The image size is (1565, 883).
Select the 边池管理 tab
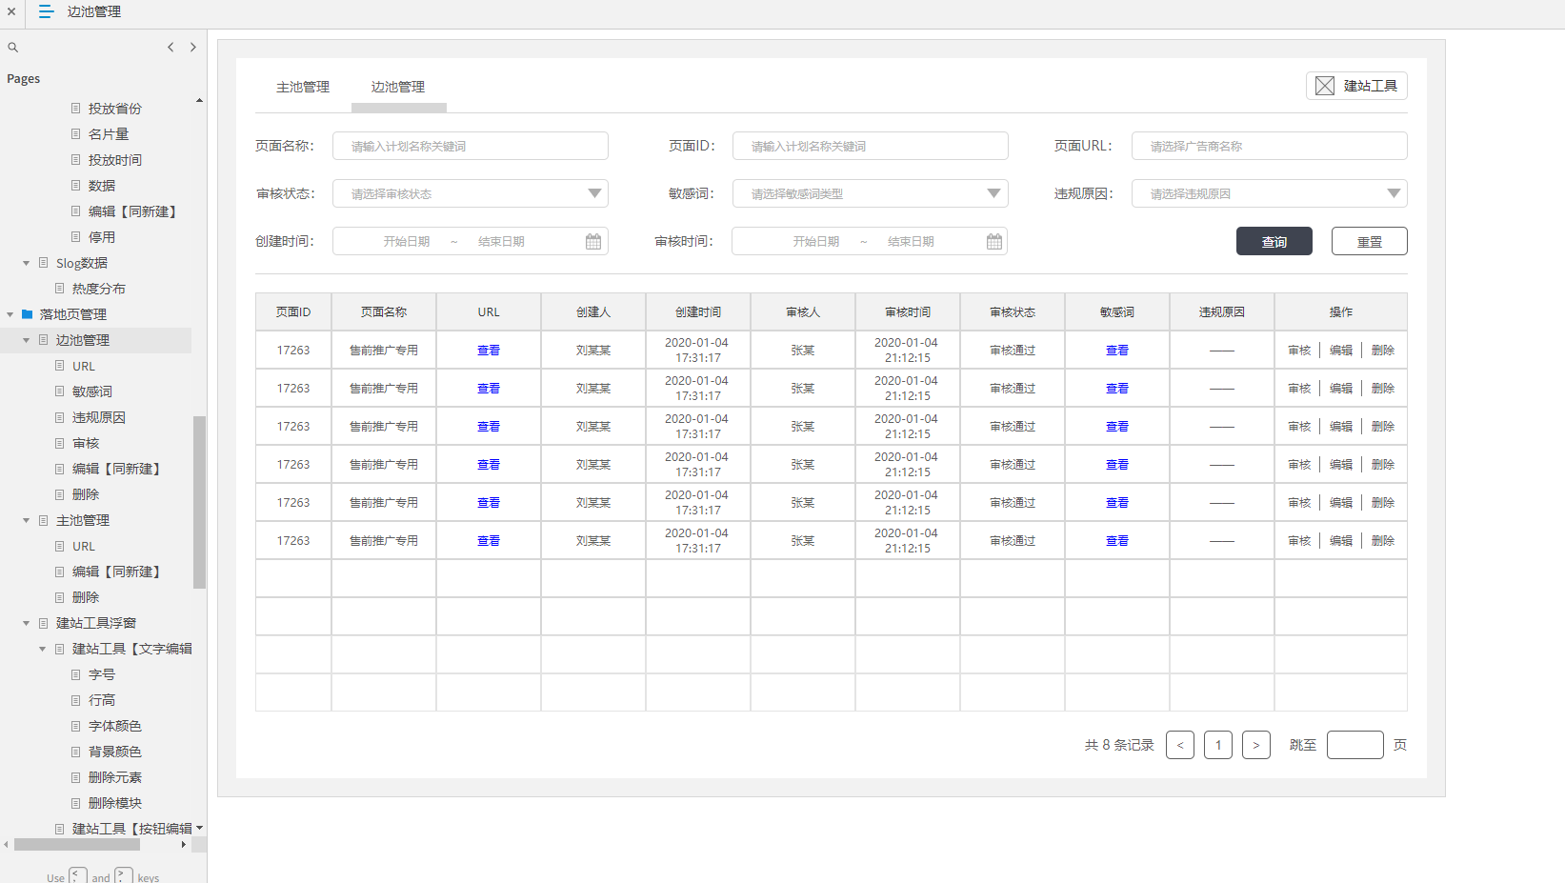coord(398,87)
